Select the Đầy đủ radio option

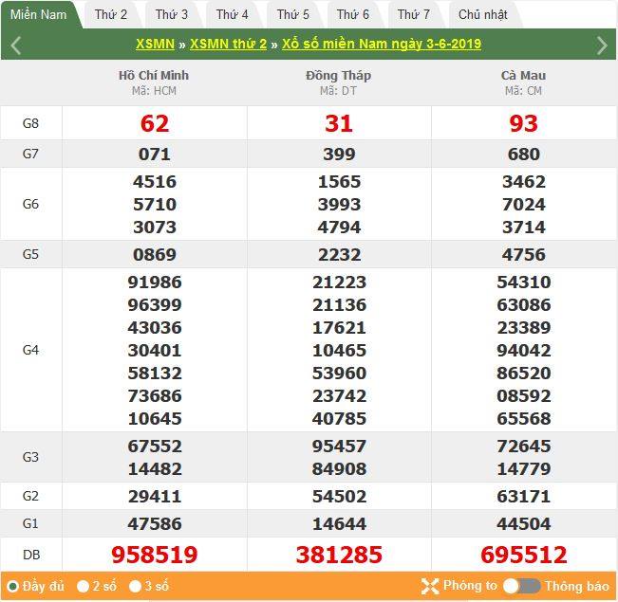[13, 586]
